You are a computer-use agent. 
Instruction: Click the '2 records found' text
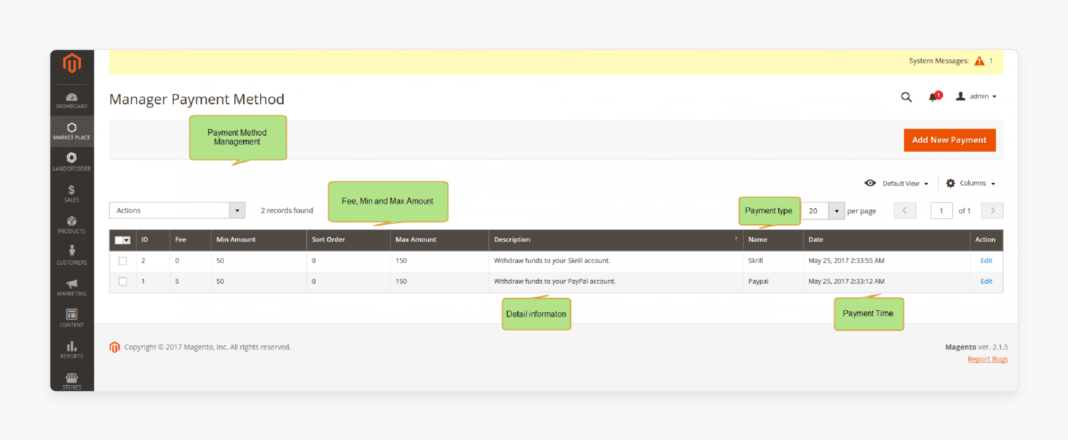pos(287,211)
